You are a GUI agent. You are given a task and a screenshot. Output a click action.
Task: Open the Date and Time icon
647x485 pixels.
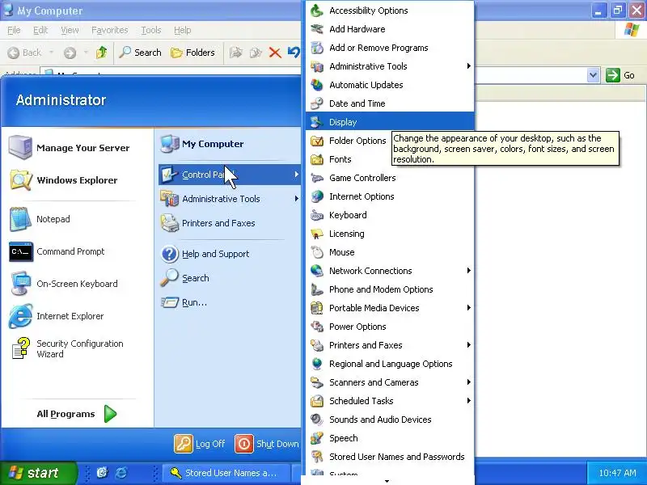click(316, 103)
